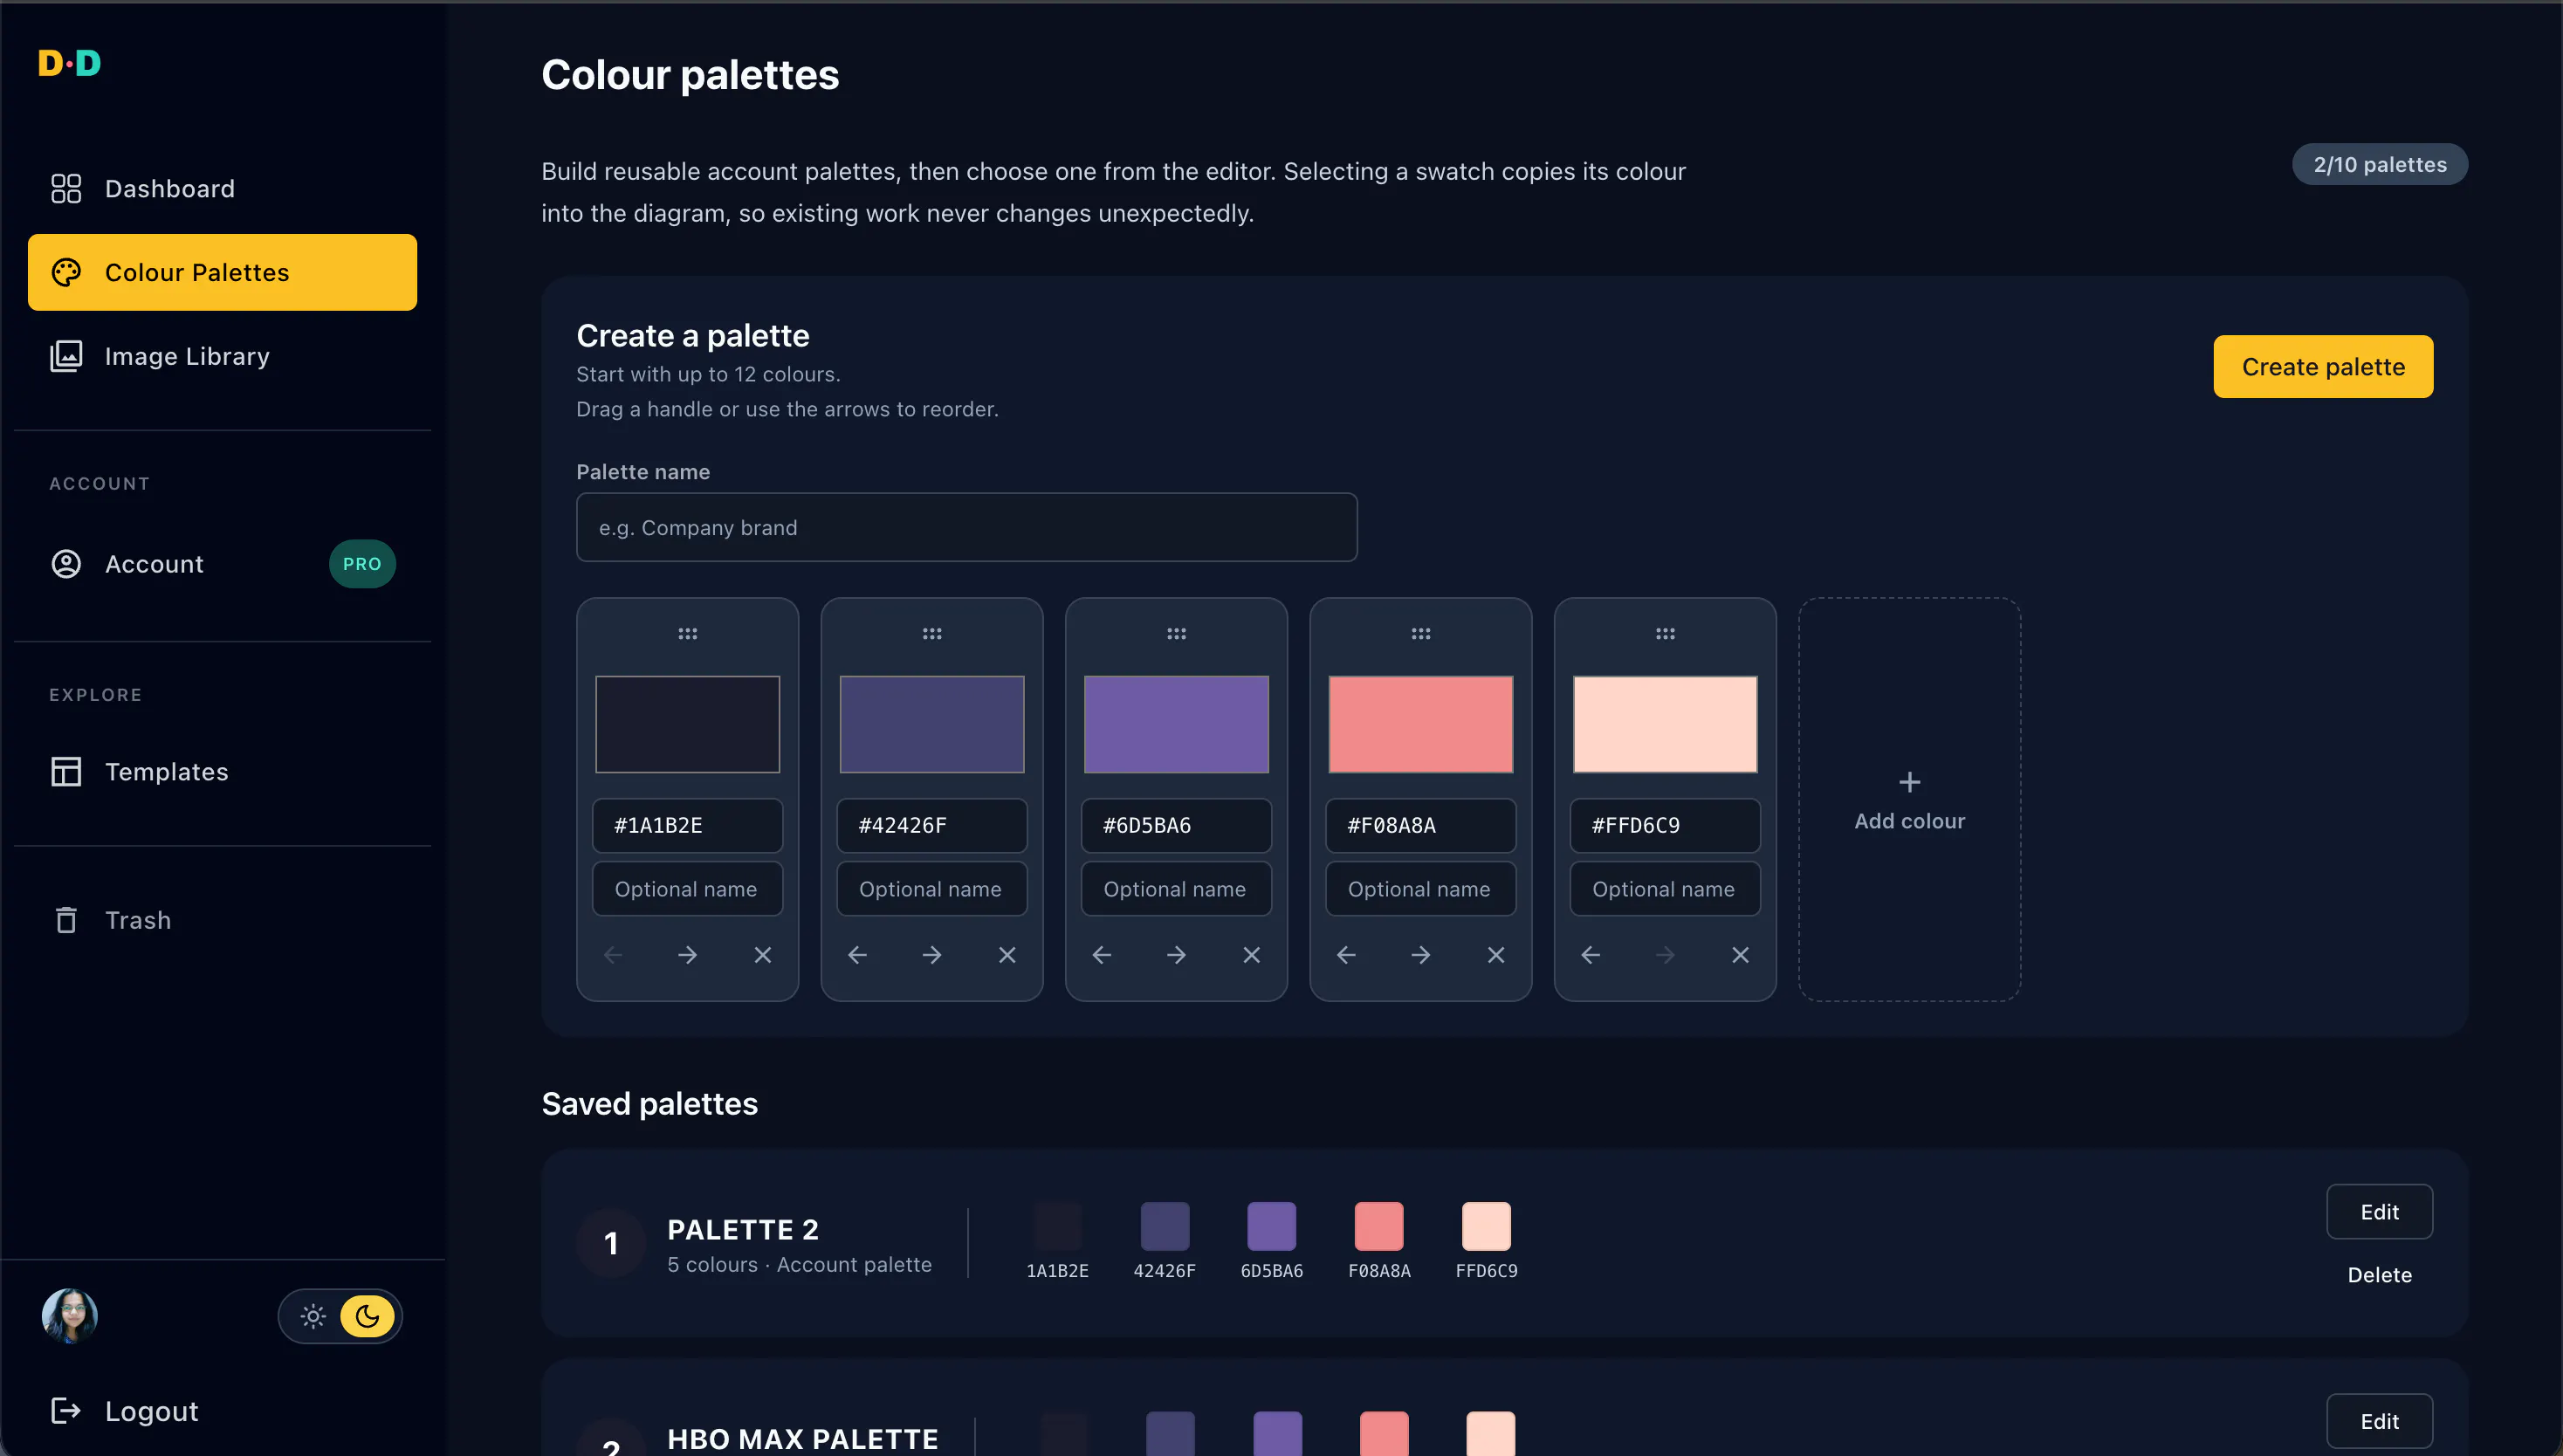Click Optional name under #42426F

(x=932, y=889)
